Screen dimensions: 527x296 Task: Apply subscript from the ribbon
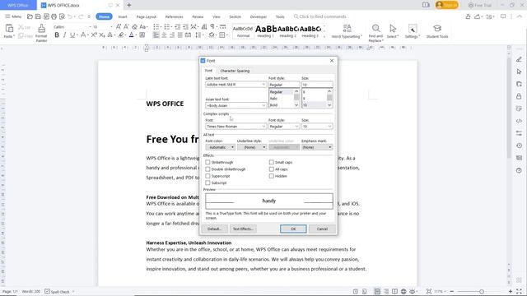102,35
